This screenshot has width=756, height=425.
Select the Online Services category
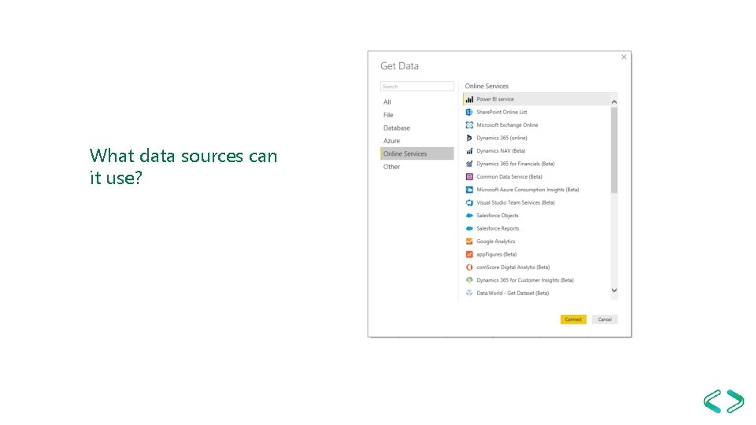[x=417, y=153]
